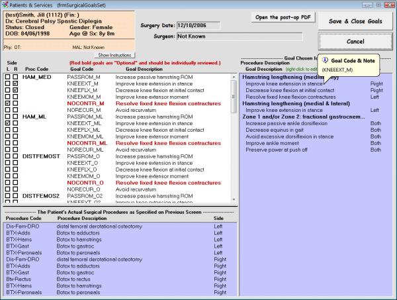Screen dimensions: 397x300
Task: Check the Right box for NOCONTR_ML
Action: pyautogui.click(x=15, y=143)
